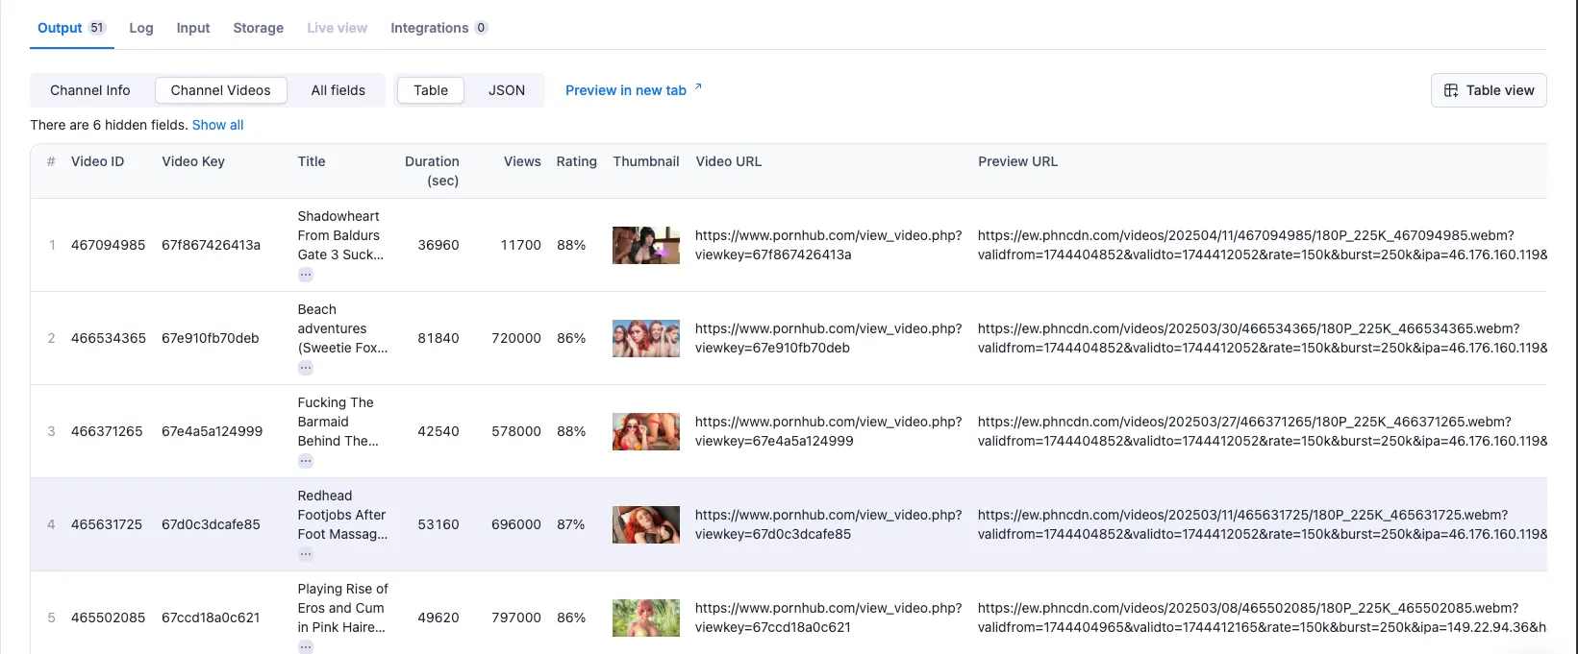Click the preview URL in row 465631725

(x=1263, y=524)
